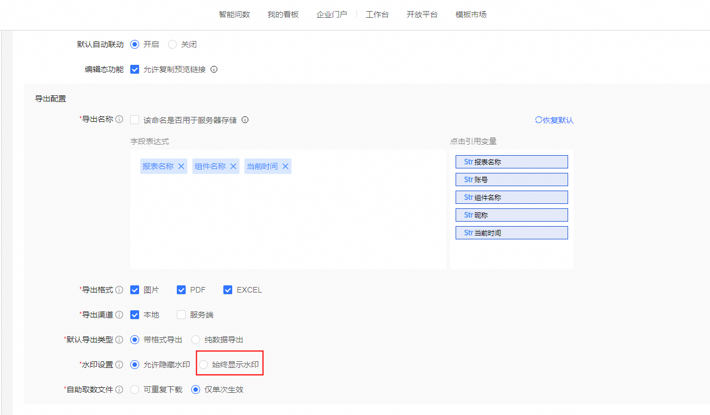Remove the 组件名称 tag via X
This screenshot has width=710, height=415.
(x=233, y=166)
